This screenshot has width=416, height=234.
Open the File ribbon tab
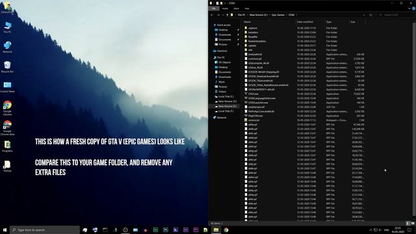tap(214, 8)
